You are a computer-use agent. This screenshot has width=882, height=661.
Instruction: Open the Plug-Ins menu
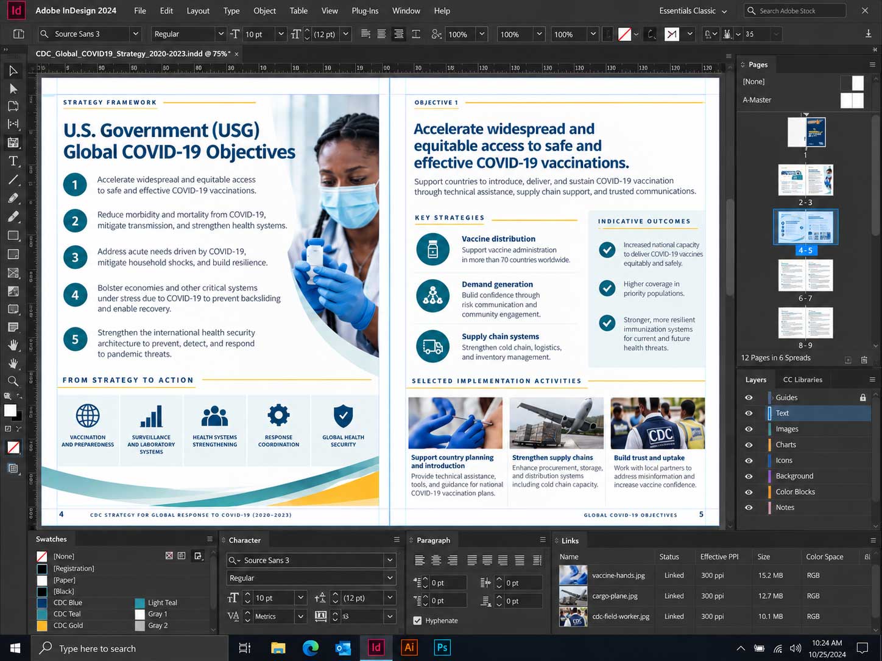pyautogui.click(x=365, y=11)
